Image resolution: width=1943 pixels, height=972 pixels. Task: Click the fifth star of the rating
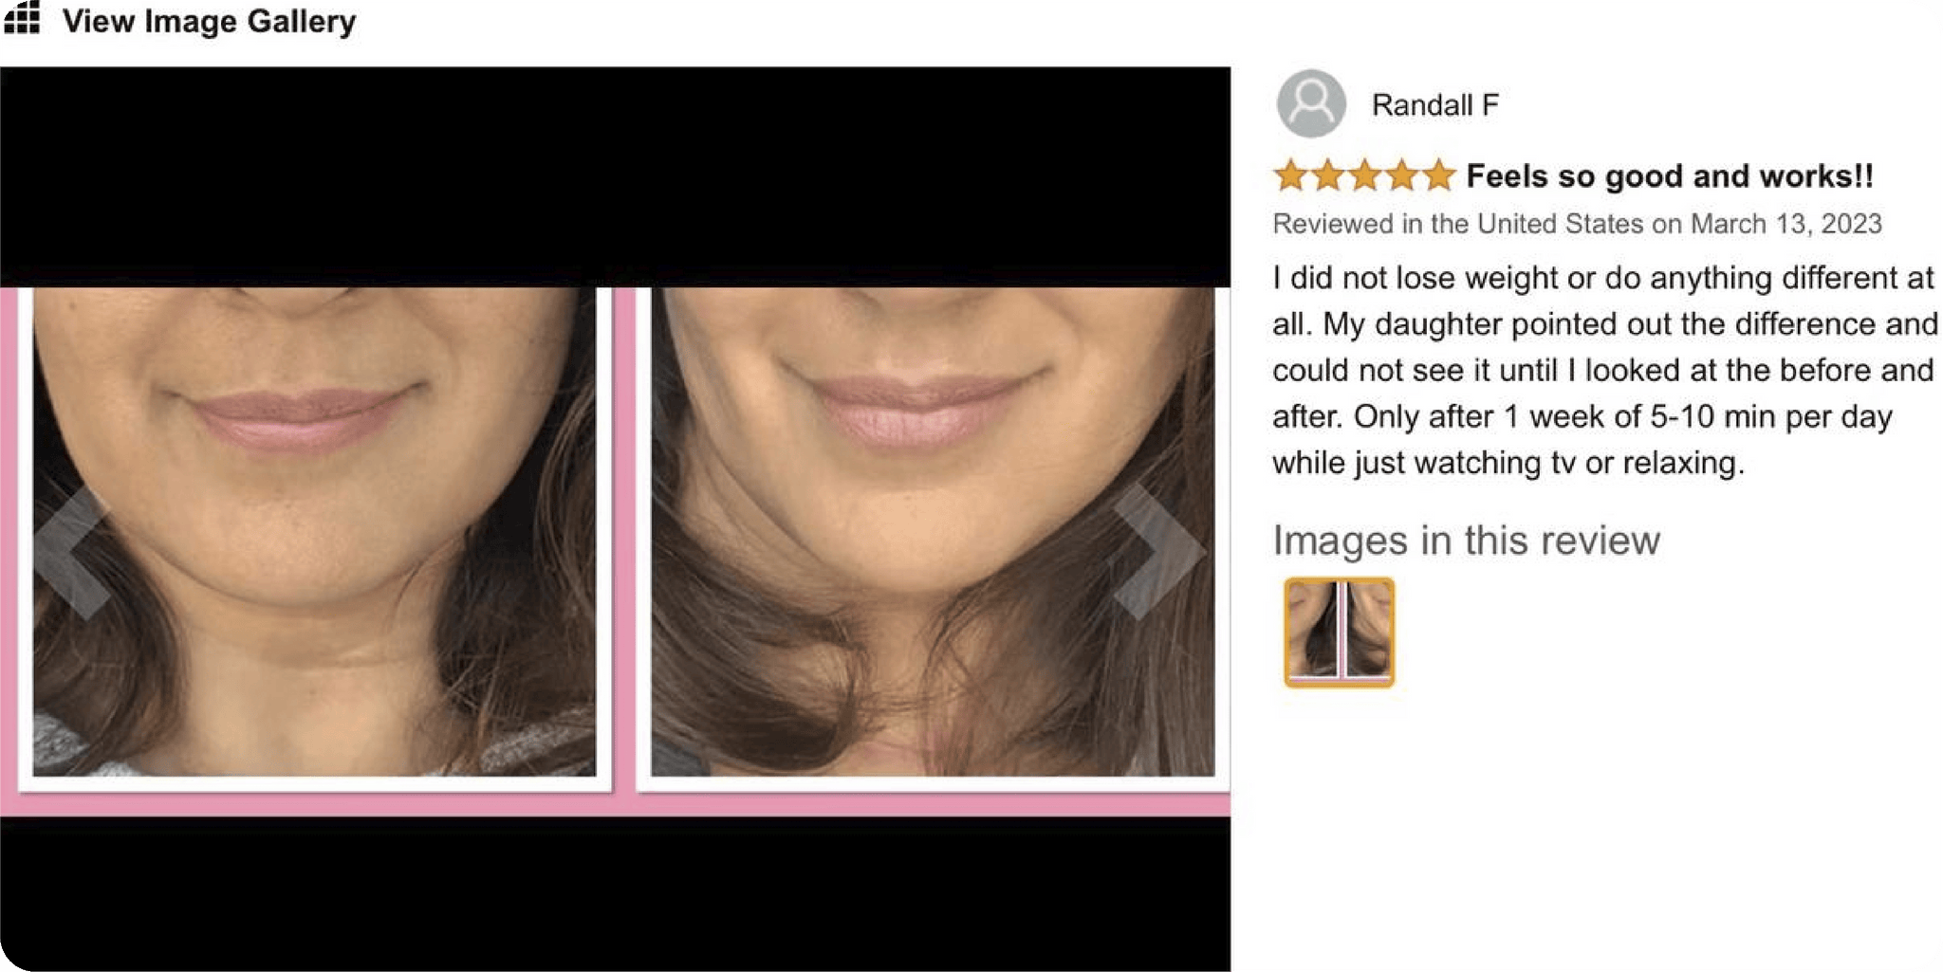tap(1438, 175)
